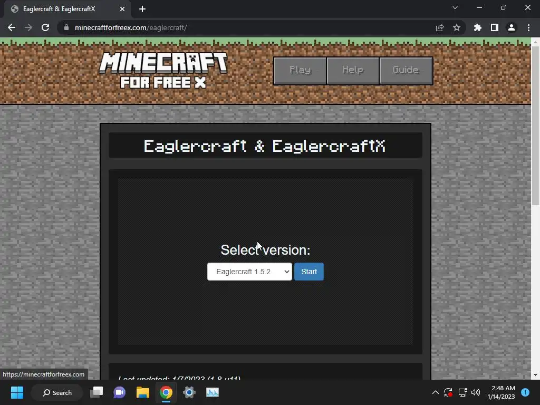The height and width of the screenshot is (405, 540).
Task: Open the Chrome three-dot menu
Action: point(528,27)
